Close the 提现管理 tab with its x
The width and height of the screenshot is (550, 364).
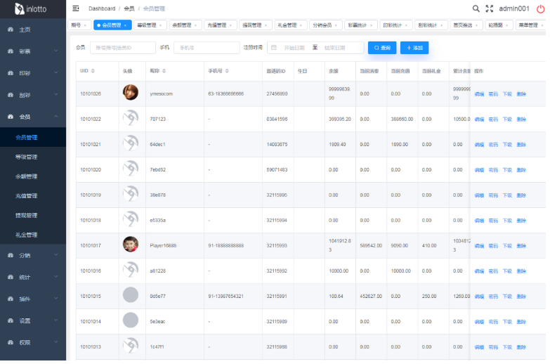(x=266, y=25)
